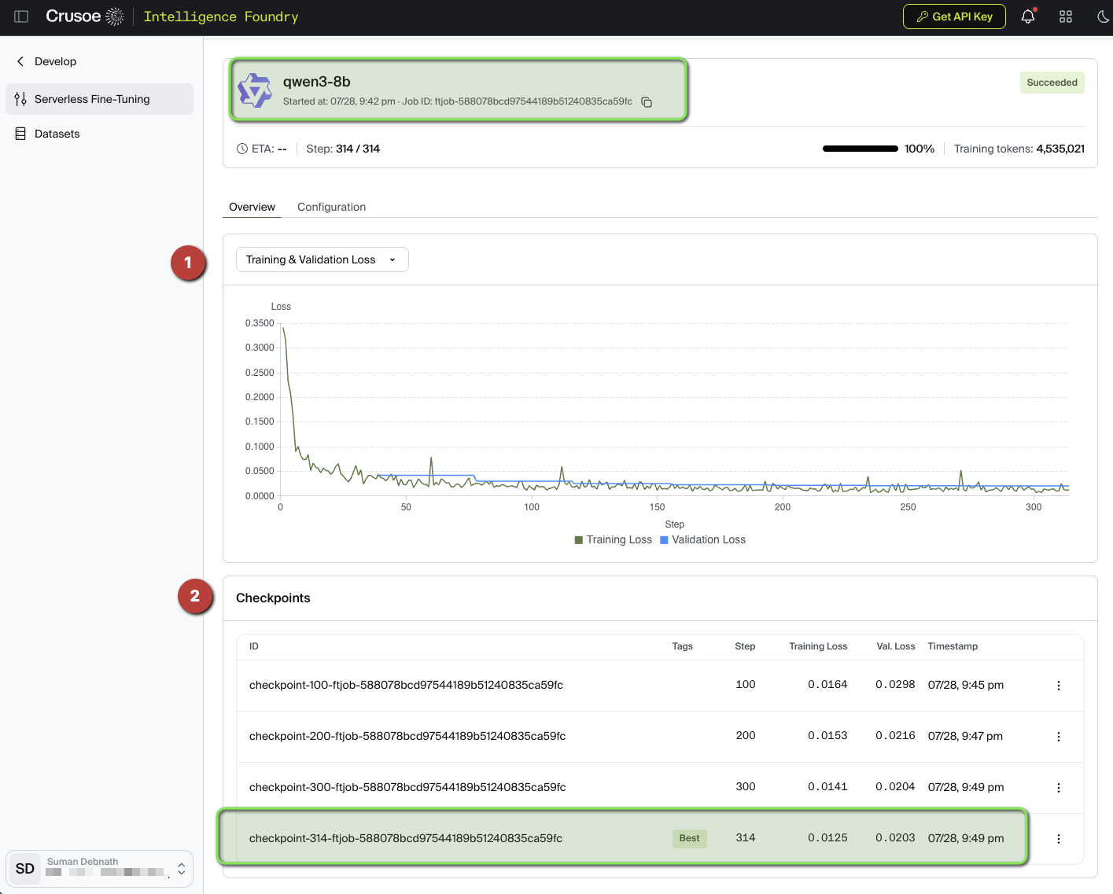Open Serverless Fine-Tuning in sidebar

tap(99, 99)
